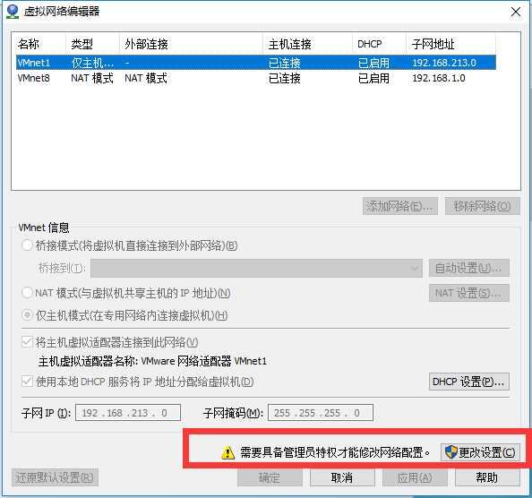Select NAT 模式 radio button

(x=27, y=293)
